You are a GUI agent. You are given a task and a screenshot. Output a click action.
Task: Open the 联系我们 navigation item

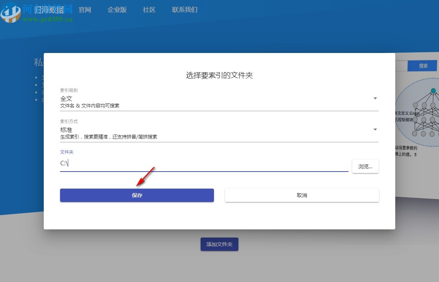(185, 10)
